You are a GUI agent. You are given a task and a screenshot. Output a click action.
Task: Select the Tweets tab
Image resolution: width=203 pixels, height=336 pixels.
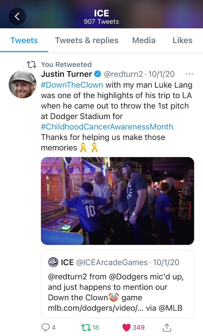point(24,40)
